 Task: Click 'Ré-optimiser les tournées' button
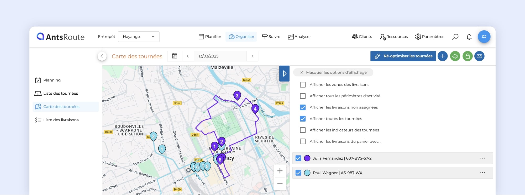(403, 56)
